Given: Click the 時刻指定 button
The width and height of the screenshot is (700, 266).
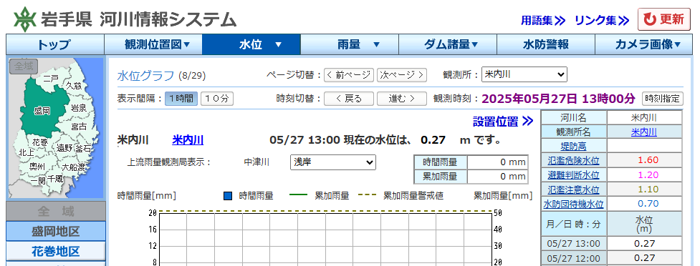Looking at the screenshot, I should tap(663, 99).
